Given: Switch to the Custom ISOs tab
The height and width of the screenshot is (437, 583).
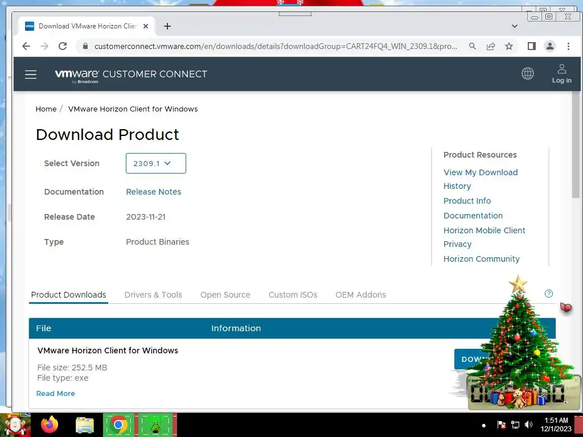Looking at the screenshot, I should coord(293,295).
